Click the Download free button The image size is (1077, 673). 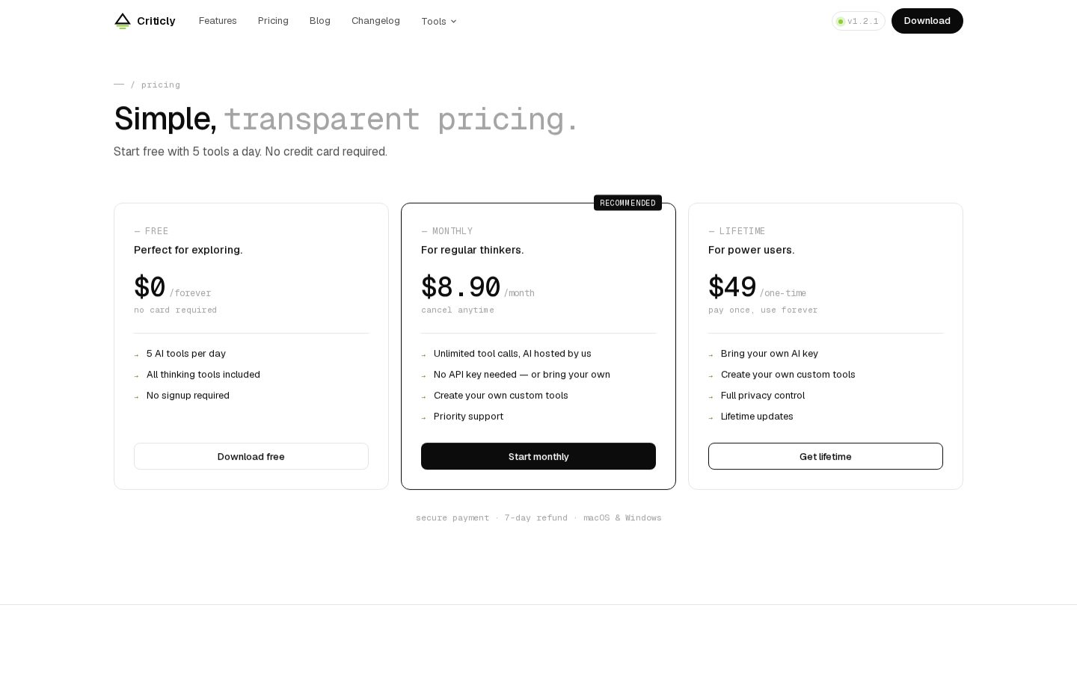tap(251, 456)
